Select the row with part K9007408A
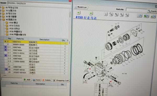 tap(35, 50)
